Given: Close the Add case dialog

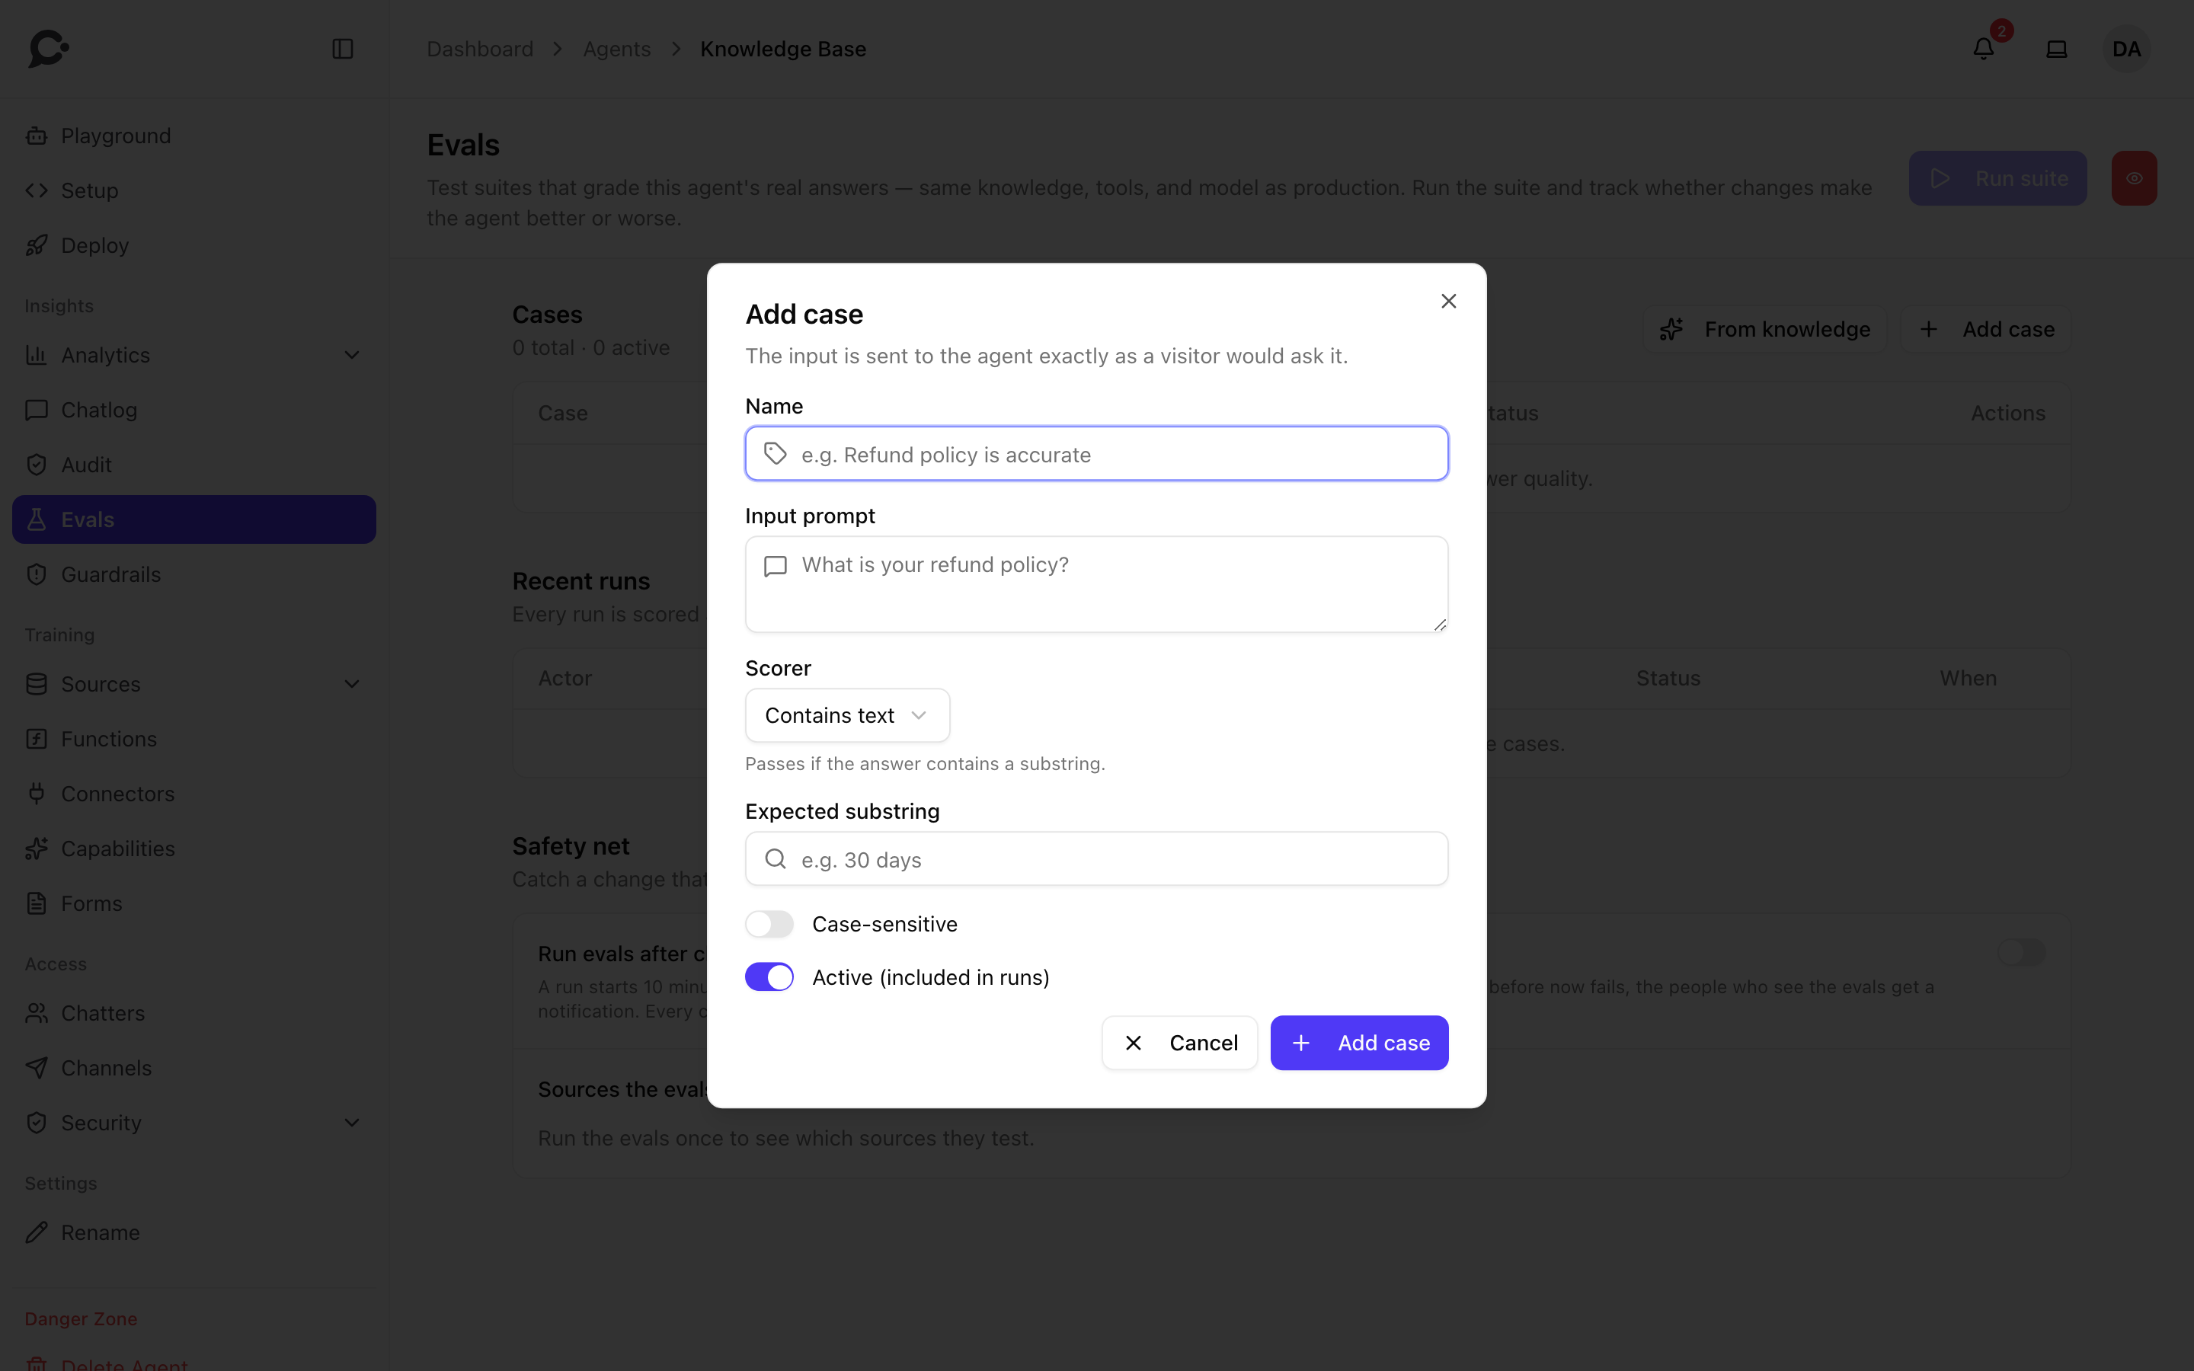Looking at the screenshot, I should (1449, 301).
